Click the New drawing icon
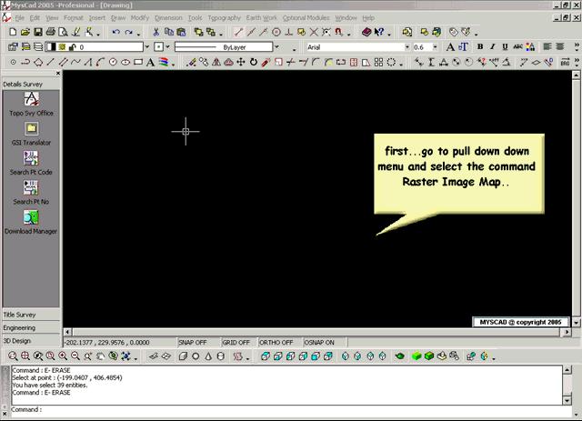Screen dimensions: 582x421 point(12,32)
